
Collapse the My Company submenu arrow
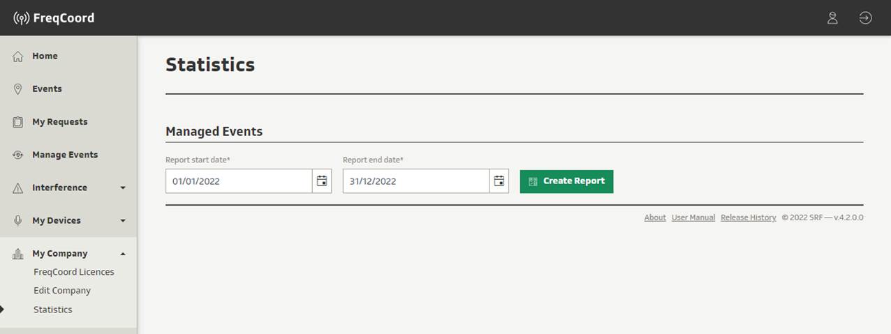click(x=123, y=254)
